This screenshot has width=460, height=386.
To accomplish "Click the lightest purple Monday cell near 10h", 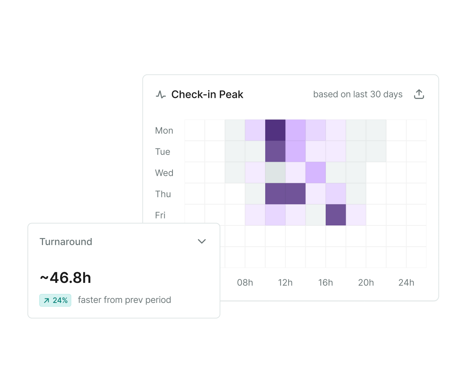I will click(x=255, y=130).
